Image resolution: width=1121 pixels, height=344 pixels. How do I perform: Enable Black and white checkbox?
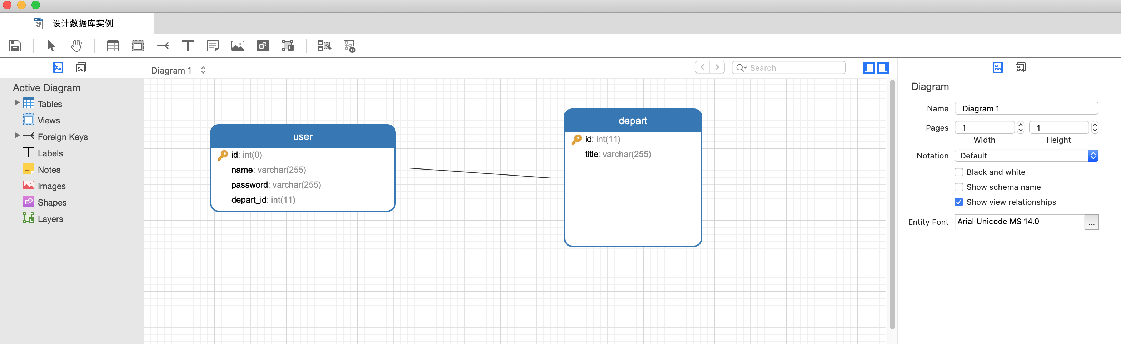959,172
